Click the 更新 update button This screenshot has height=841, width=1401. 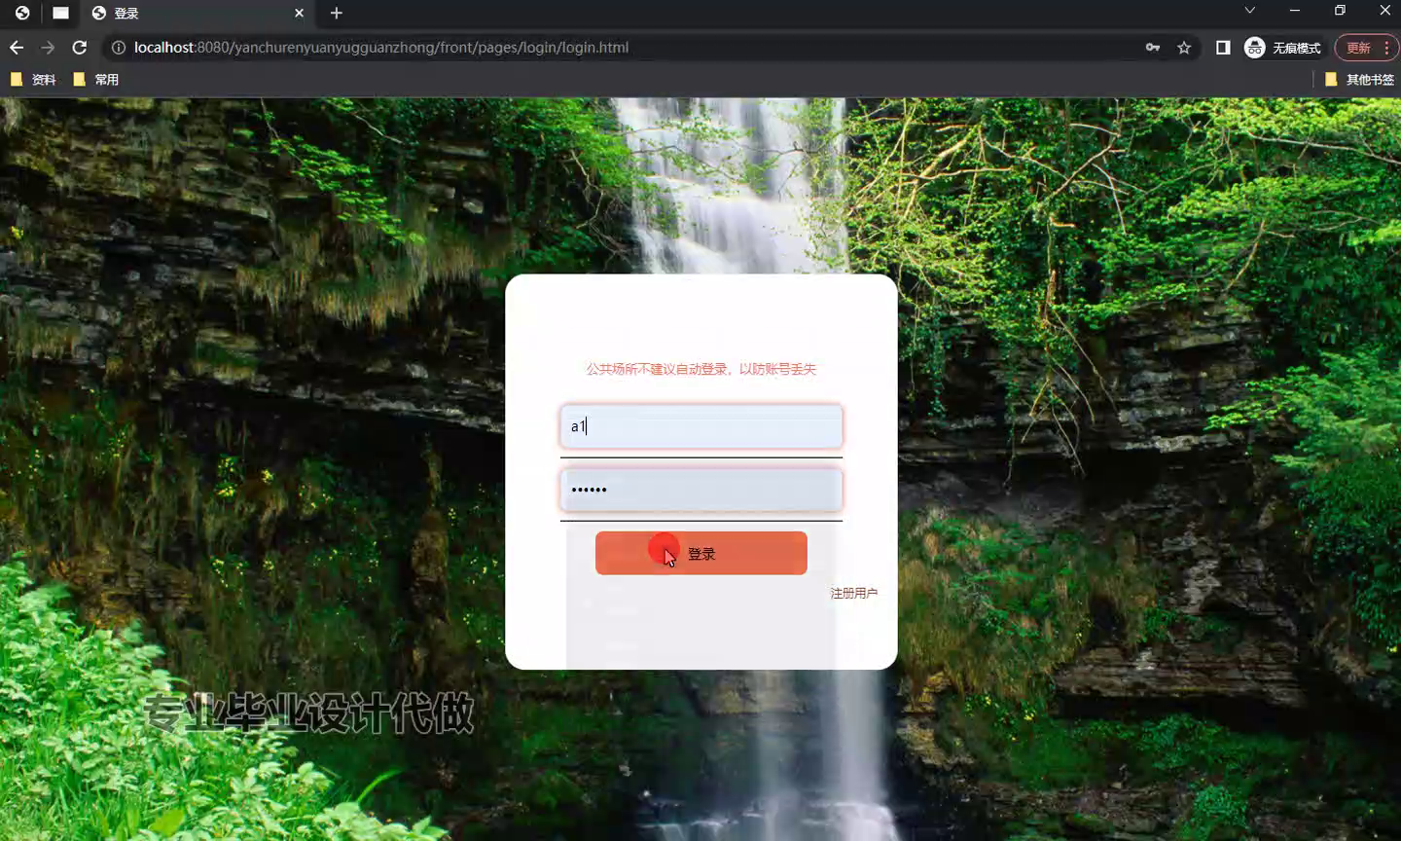pyautogui.click(x=1358, y=48)
